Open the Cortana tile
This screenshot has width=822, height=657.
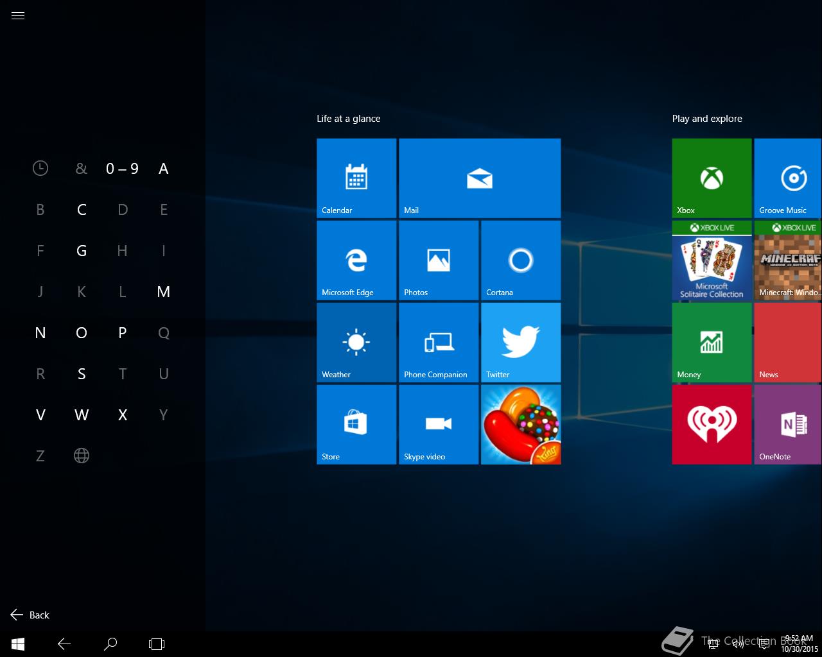[x=521, y=260]
